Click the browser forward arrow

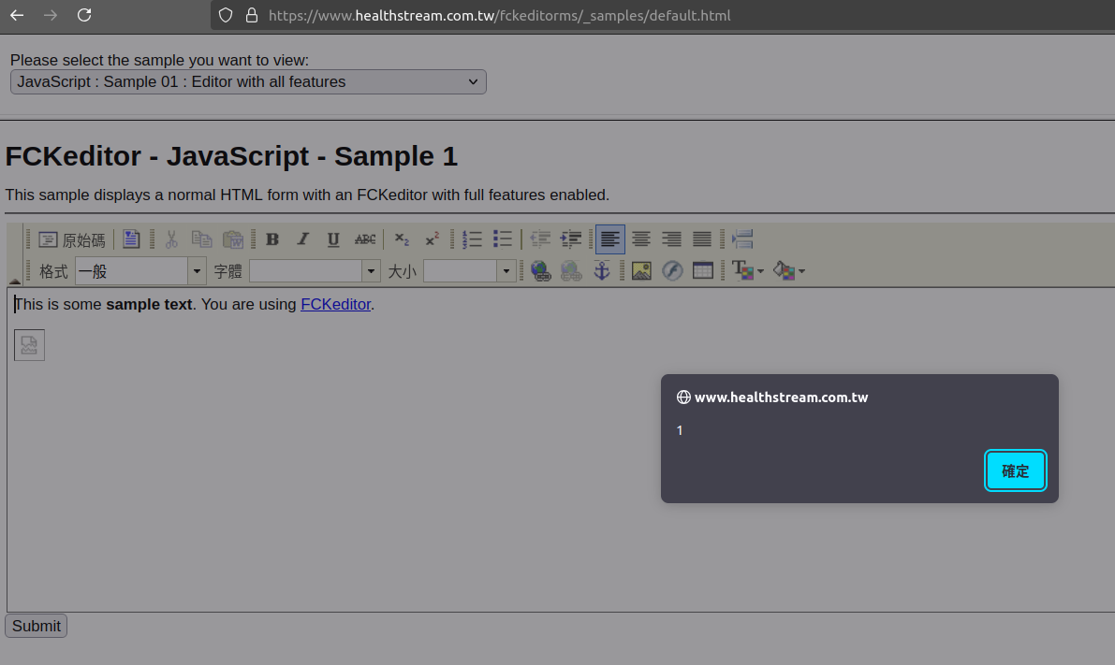tap(51, 15)
